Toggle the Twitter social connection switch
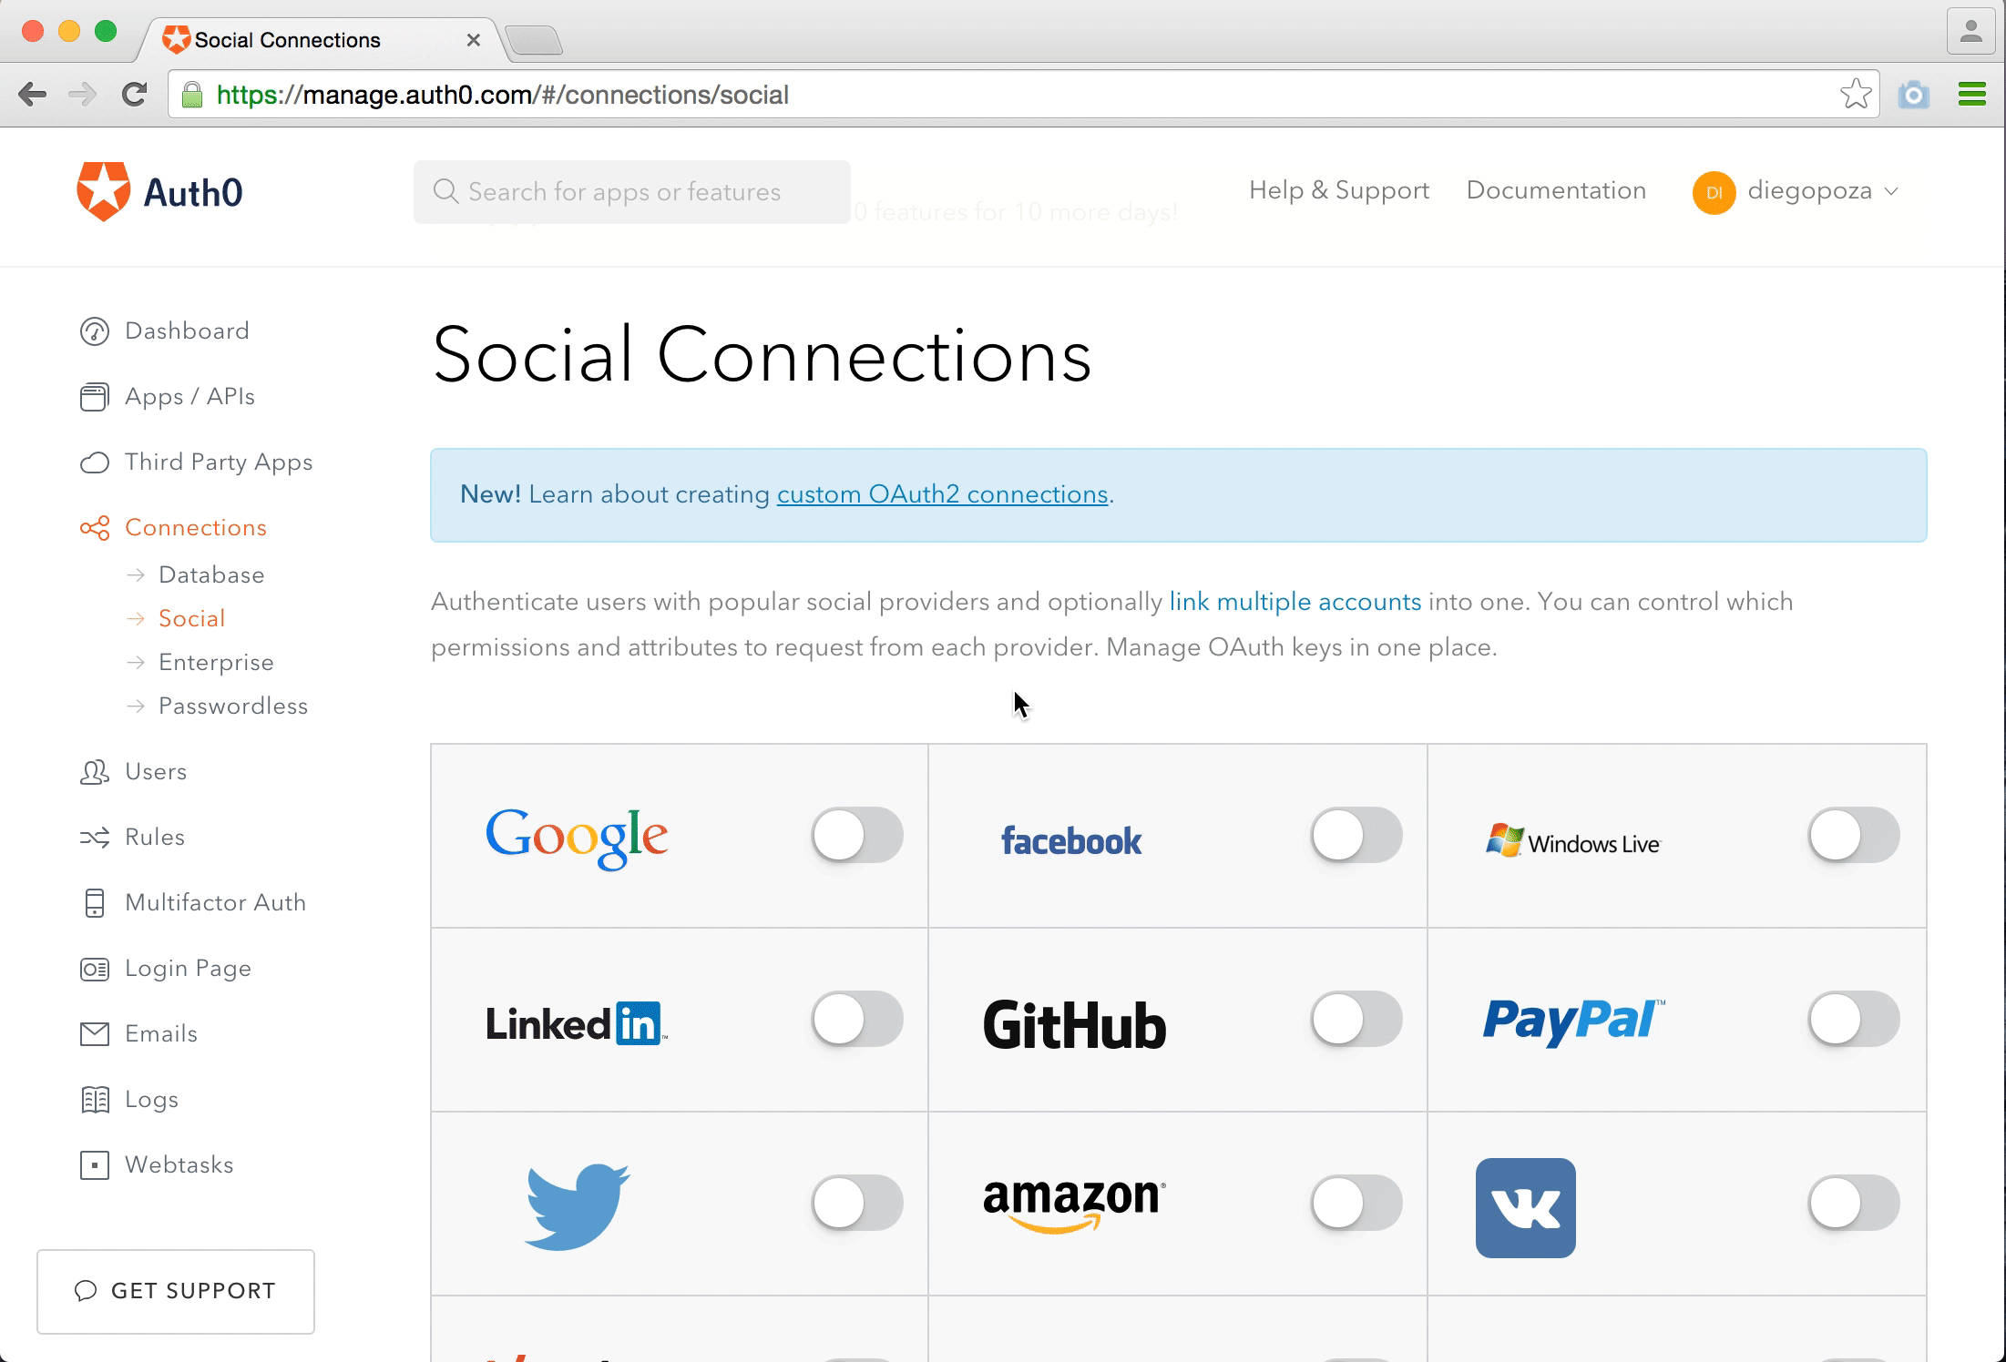The width and height of the screenshot is (2006, 1362). (856, 1204)
